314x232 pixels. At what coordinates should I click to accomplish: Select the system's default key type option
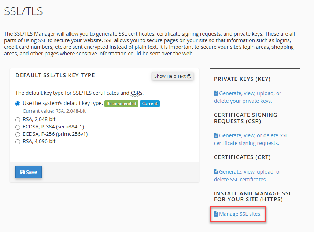[18, 104]
